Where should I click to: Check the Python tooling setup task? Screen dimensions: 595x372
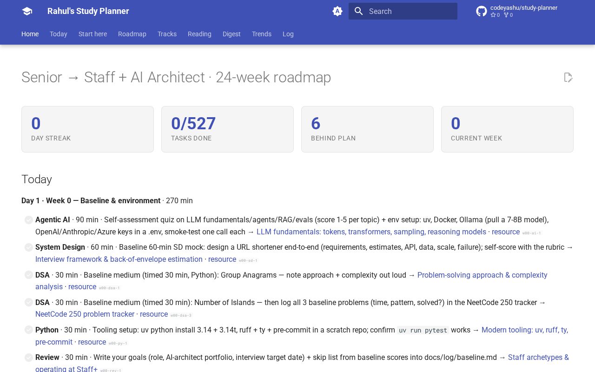coord(29,330)
